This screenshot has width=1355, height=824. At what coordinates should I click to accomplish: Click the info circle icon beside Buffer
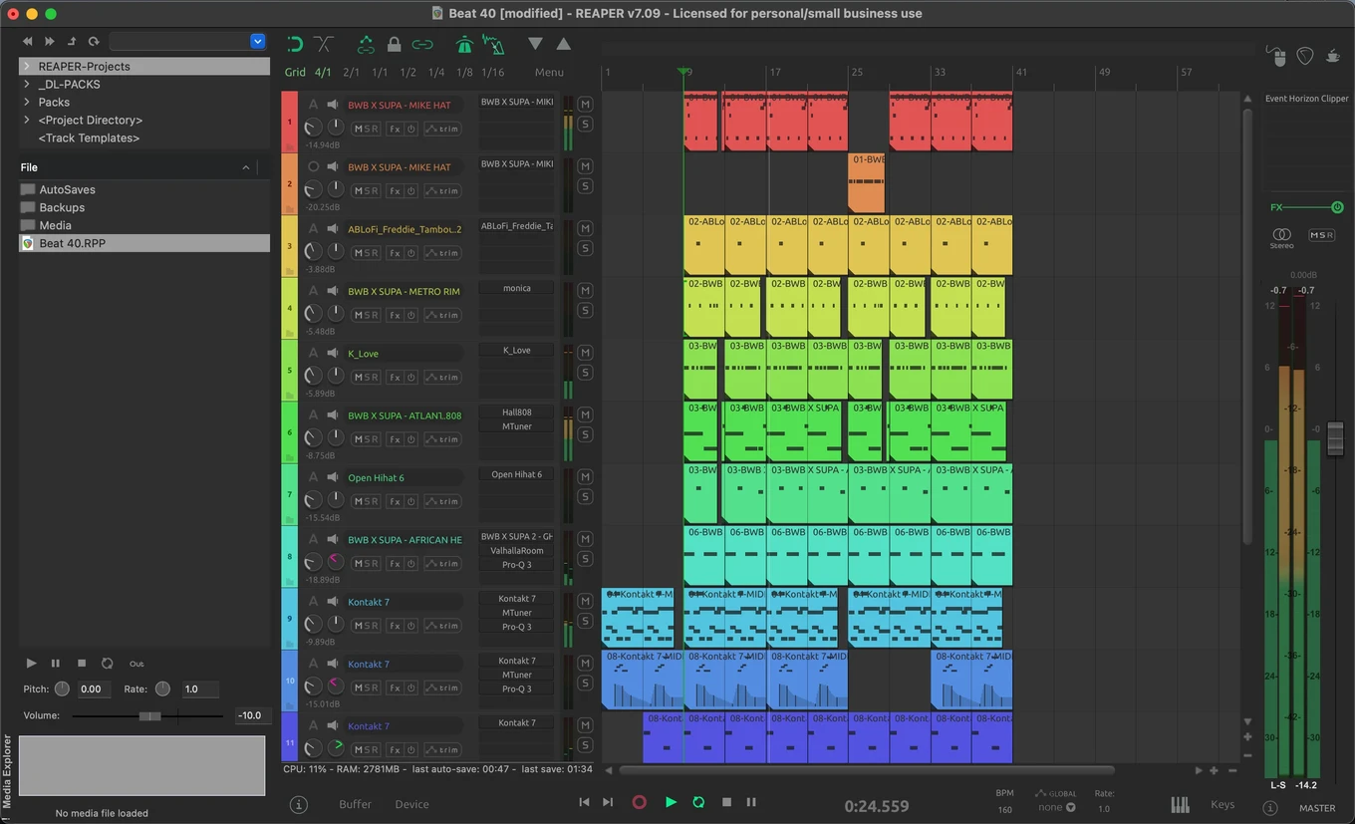298,804
